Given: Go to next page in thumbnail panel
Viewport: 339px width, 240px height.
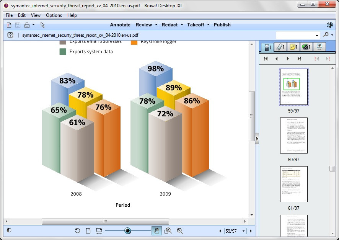Looking at the screenshot, I should click(x=288, y=59).
